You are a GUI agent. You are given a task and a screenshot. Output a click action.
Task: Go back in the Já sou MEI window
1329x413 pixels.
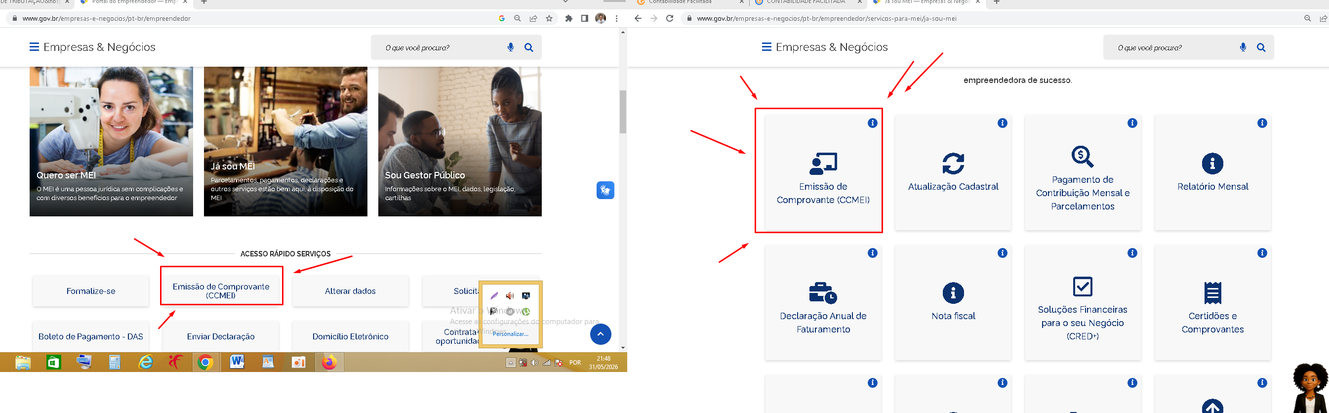point(638,19)
